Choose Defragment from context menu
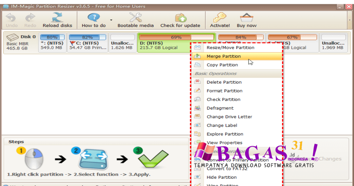The width and height of the screenshot is (354, 186). click(237, 108)
